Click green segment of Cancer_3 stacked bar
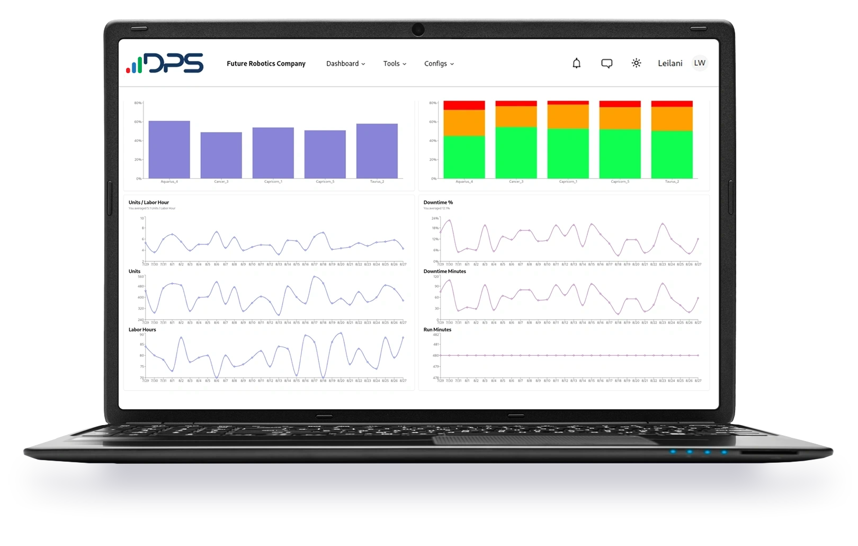This screenshot has height=546, width=858. [516, 153]
